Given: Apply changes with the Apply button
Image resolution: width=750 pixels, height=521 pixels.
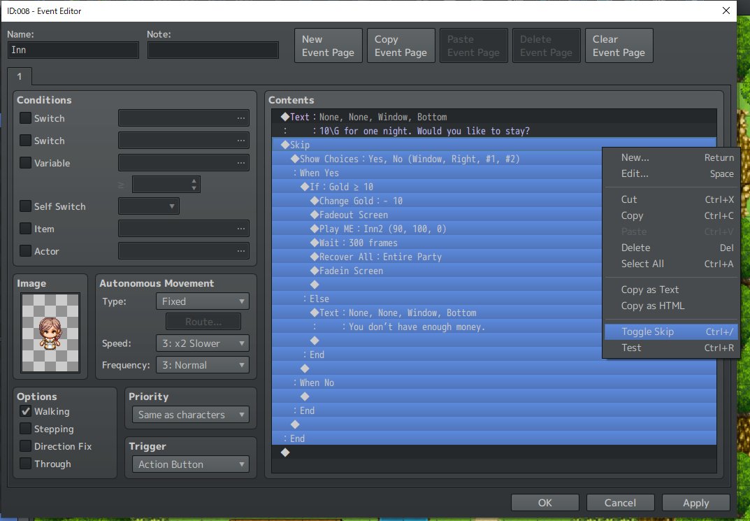Looking at the screenshot, I should pos(695,502).
